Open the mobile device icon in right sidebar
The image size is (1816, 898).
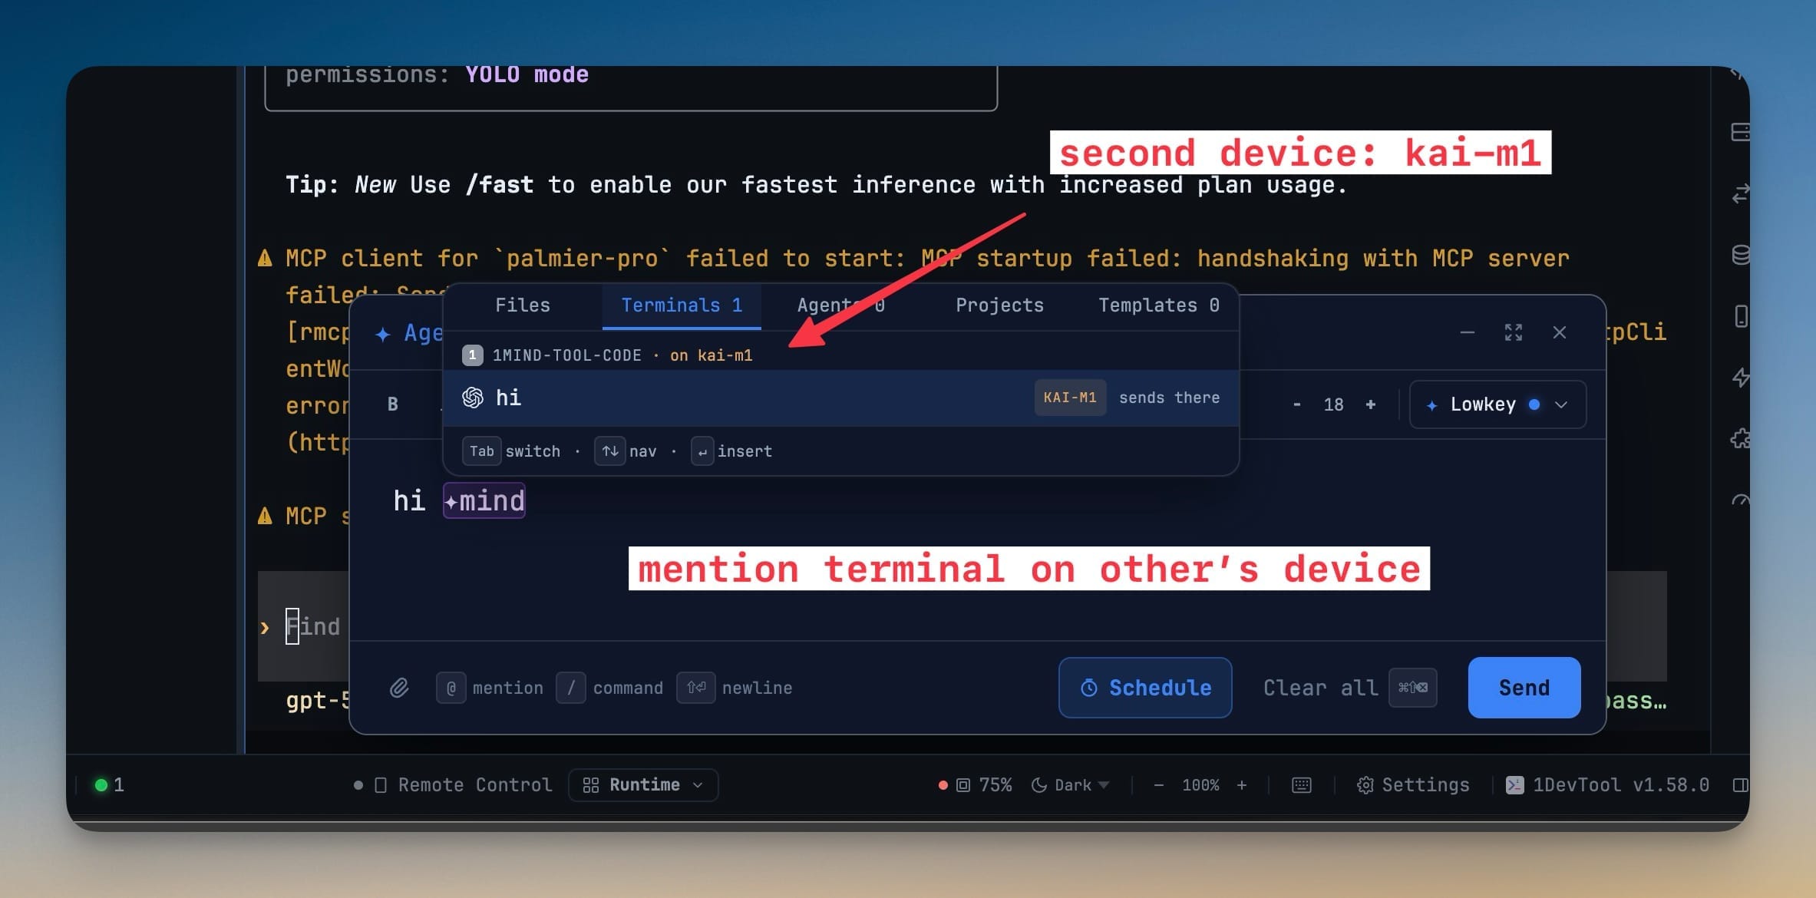coord(1741,316)
